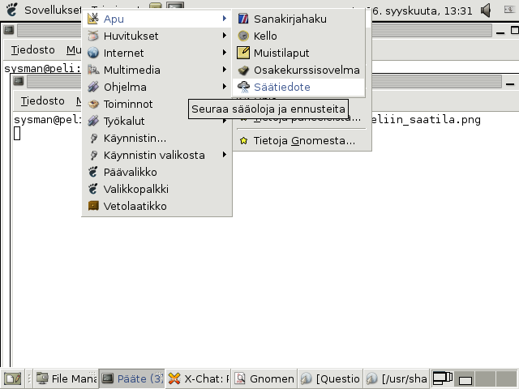Open Tiedosto menu in inner terminal window
Screen dimensions: 519x389
(x=42, y=100)
